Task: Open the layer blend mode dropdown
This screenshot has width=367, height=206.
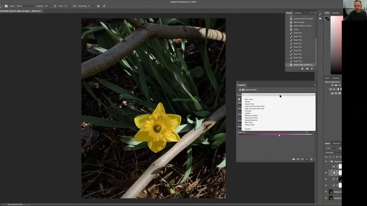Action: 333,153
